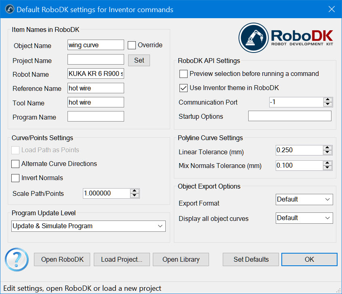
Task: Click Set Defaults button
Action: click(251, 259)
